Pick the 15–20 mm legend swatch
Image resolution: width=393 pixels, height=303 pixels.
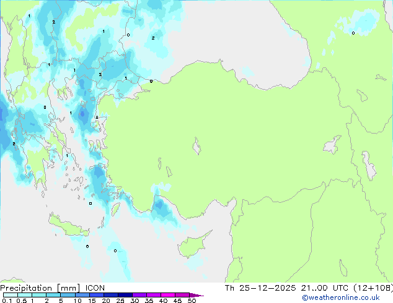click(x=97, y=295)
